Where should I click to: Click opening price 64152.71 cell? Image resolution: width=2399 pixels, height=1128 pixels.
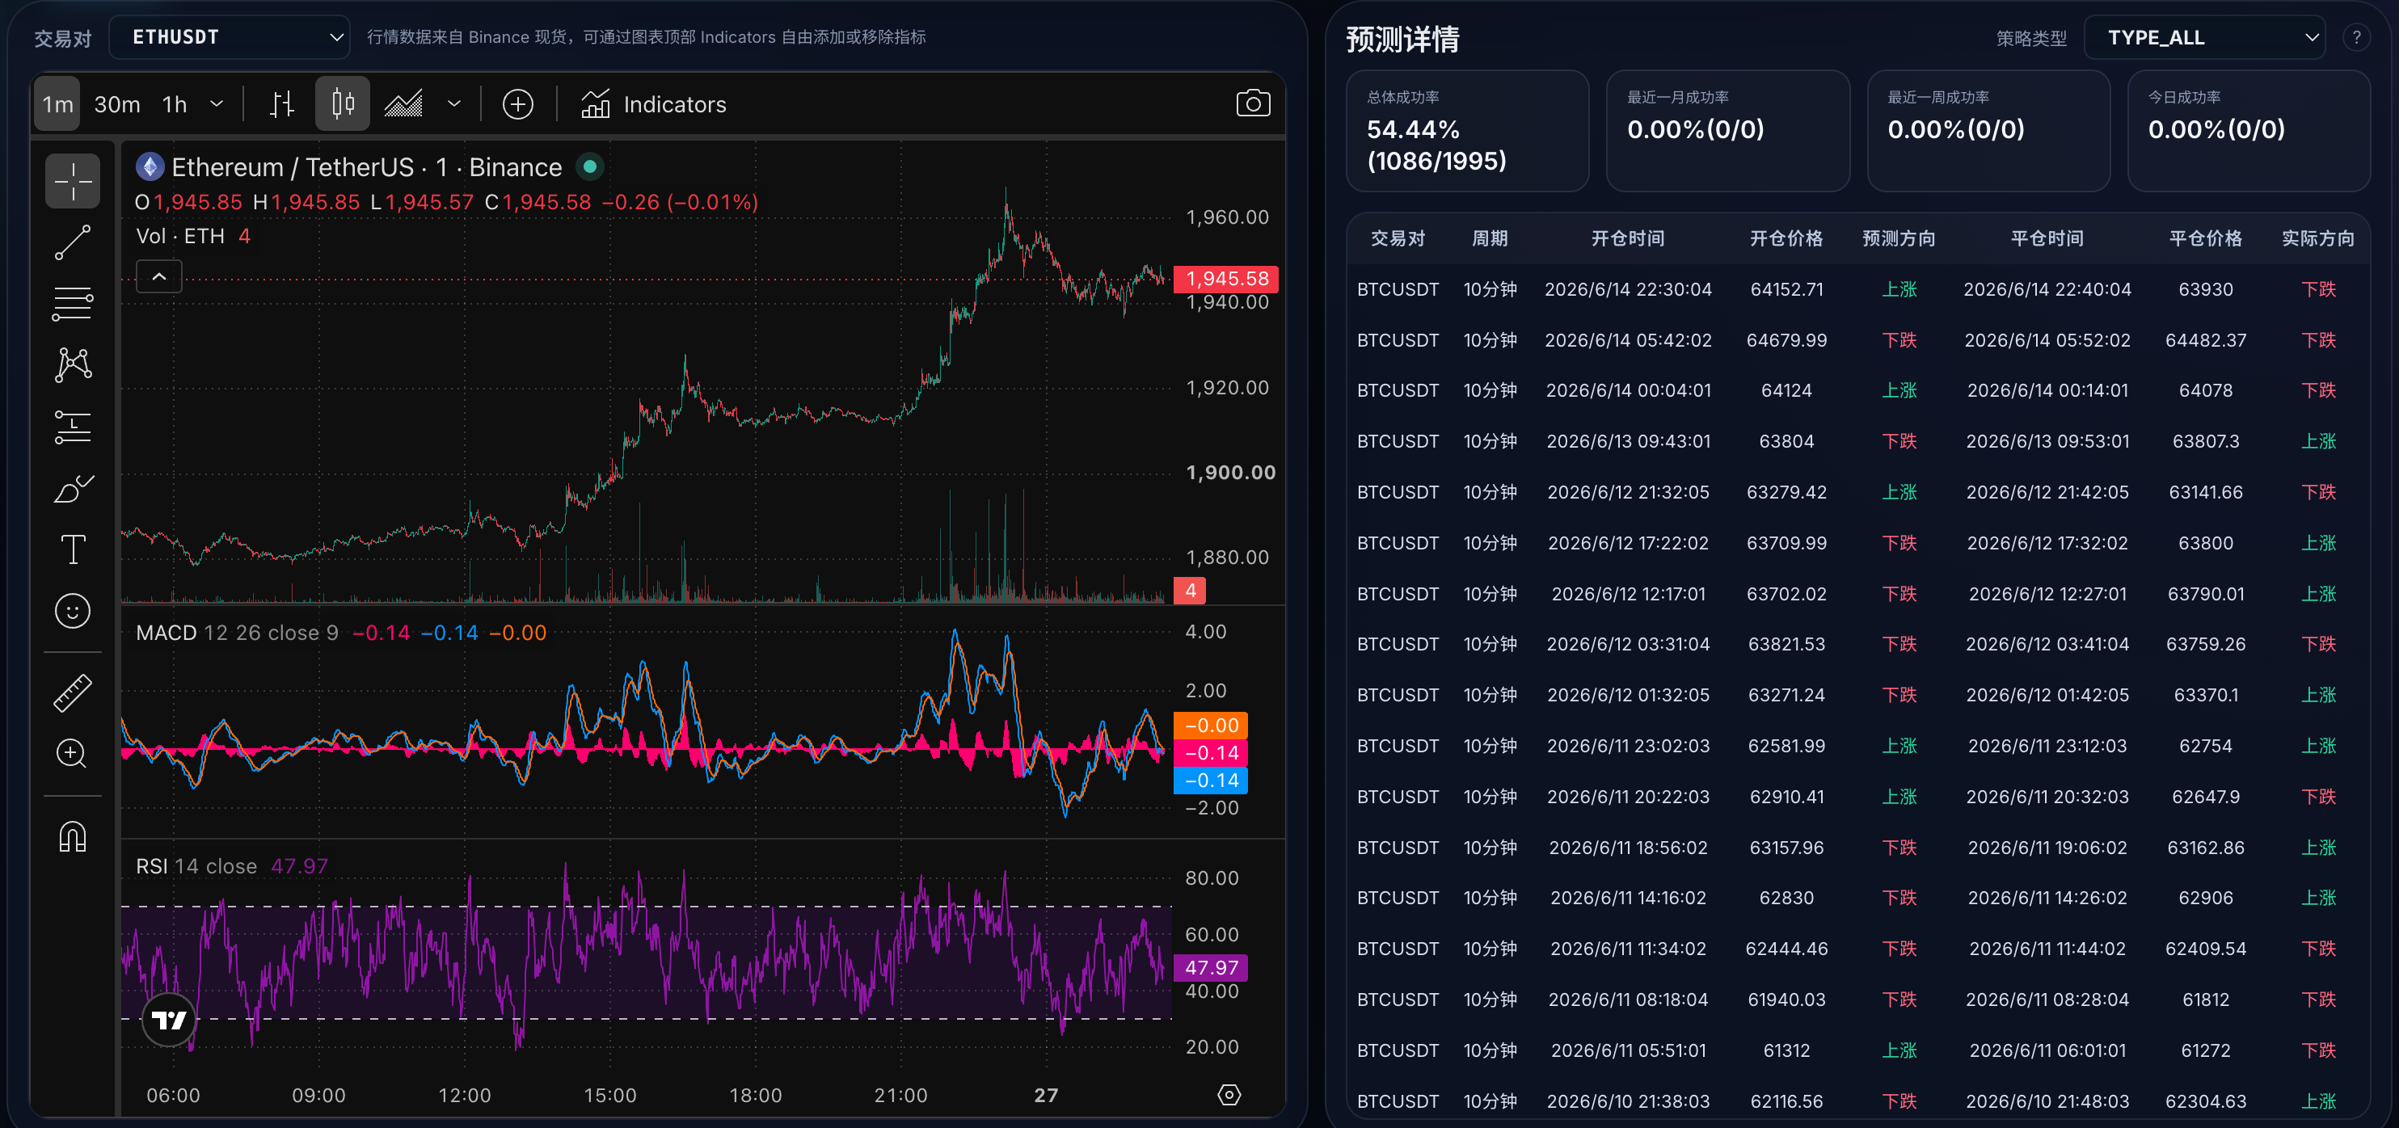click(x=1786, y=289)
